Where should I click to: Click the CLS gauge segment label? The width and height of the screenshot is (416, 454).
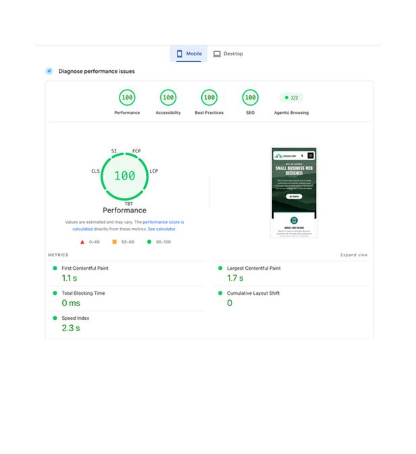[95, 171]
